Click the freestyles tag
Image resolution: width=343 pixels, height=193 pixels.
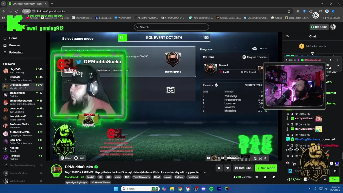click(193, 177)
